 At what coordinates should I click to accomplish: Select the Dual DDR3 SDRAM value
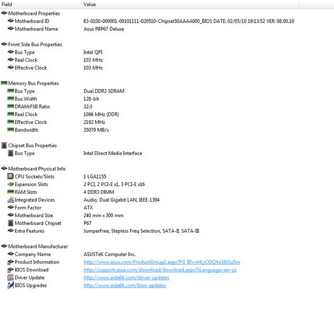(104, 91)
